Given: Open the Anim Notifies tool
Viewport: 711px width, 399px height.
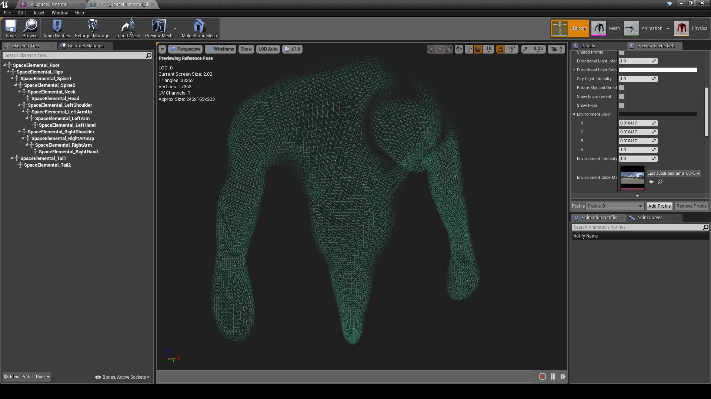Looking at the screenshot, I should pyautogui.click(x=56, y=28).
